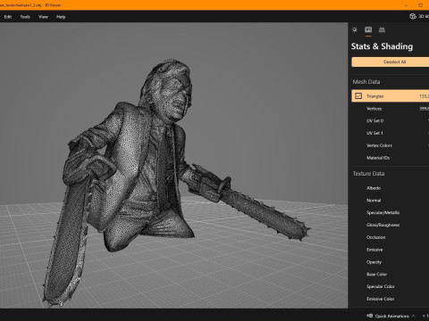Open the Grid & Views tab icon
429x321 pixels.
coord(382,29)
